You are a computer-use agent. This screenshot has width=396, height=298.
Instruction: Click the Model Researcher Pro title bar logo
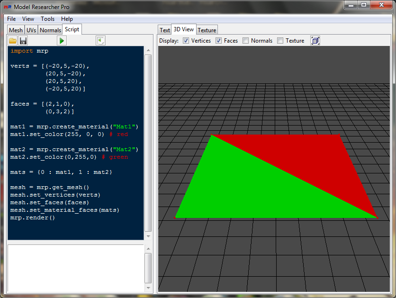(x=8, y=7)
